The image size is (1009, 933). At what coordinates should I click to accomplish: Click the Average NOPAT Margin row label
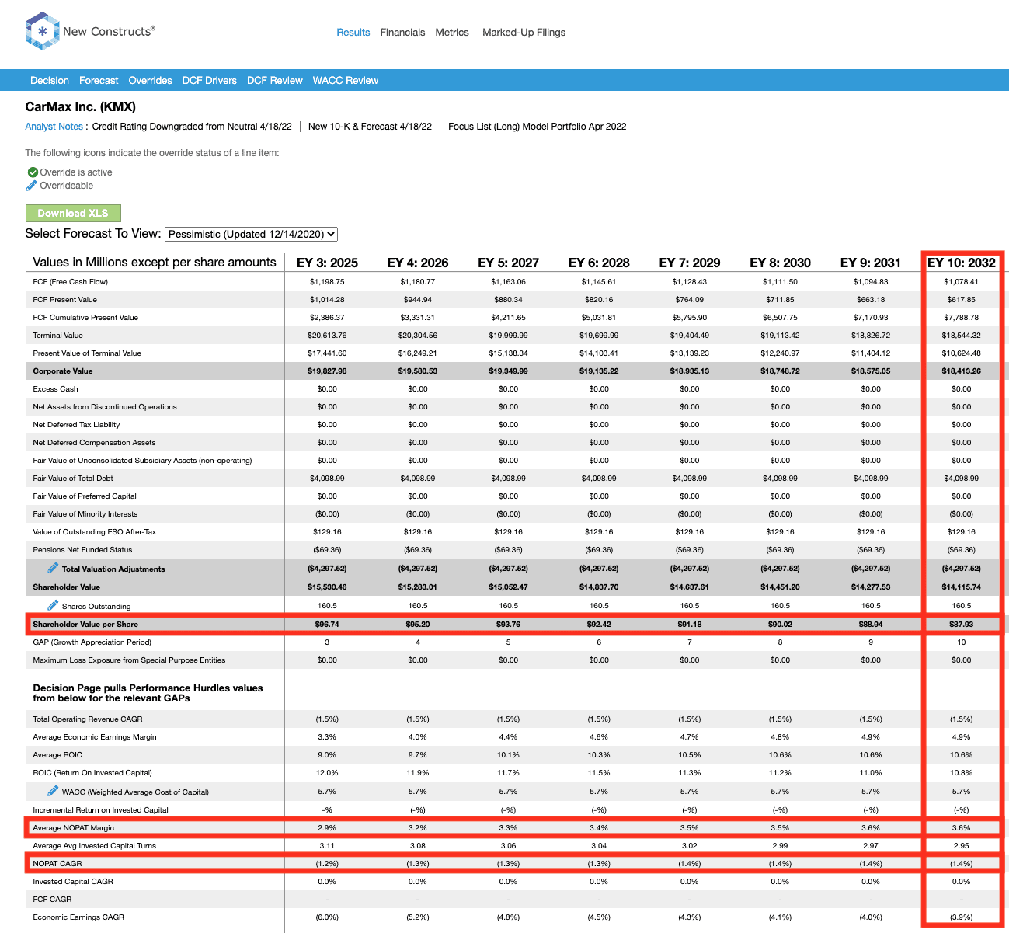tap(73, 828)
